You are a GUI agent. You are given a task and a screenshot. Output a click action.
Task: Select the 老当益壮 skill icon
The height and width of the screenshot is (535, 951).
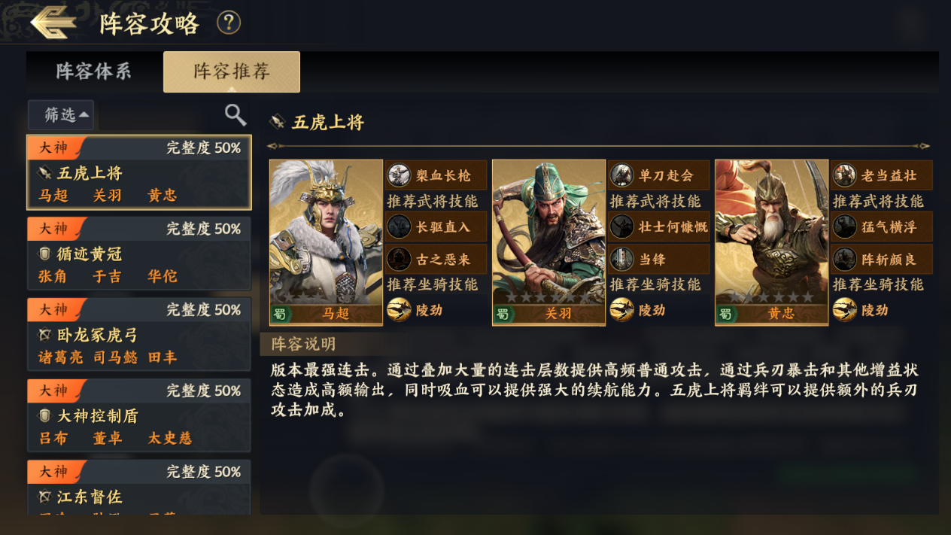pos(844,175)
